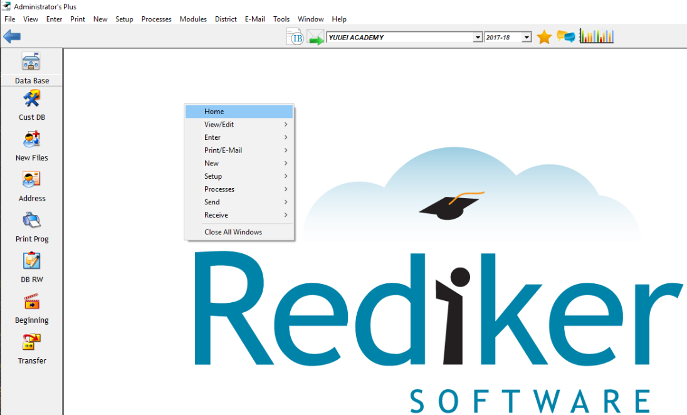The height and width of the screenshot is (415, 687).
Task: Expand the Print/E-Mail submenu
Action: [239, 150]
